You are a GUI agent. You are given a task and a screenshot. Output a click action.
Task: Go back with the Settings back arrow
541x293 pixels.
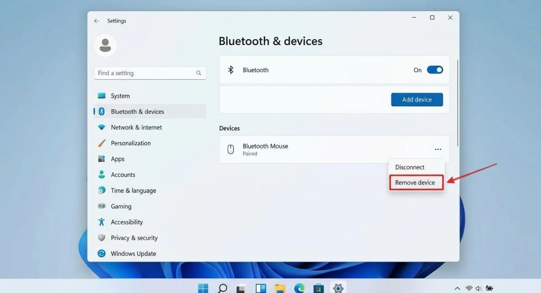[96, 21]
